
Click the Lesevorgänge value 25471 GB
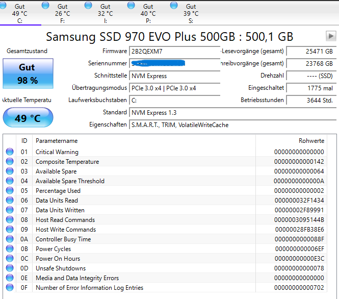pyautogui.click(x=311, y=52)
